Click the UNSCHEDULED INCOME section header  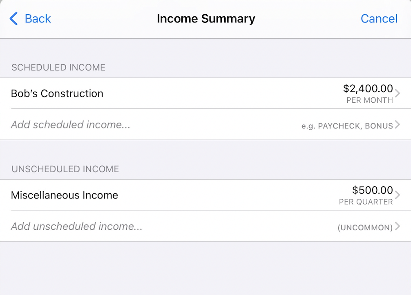[65, 169]
